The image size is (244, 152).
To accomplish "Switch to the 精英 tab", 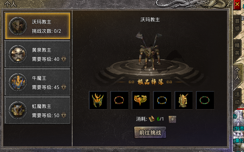I will coord(237,50).
